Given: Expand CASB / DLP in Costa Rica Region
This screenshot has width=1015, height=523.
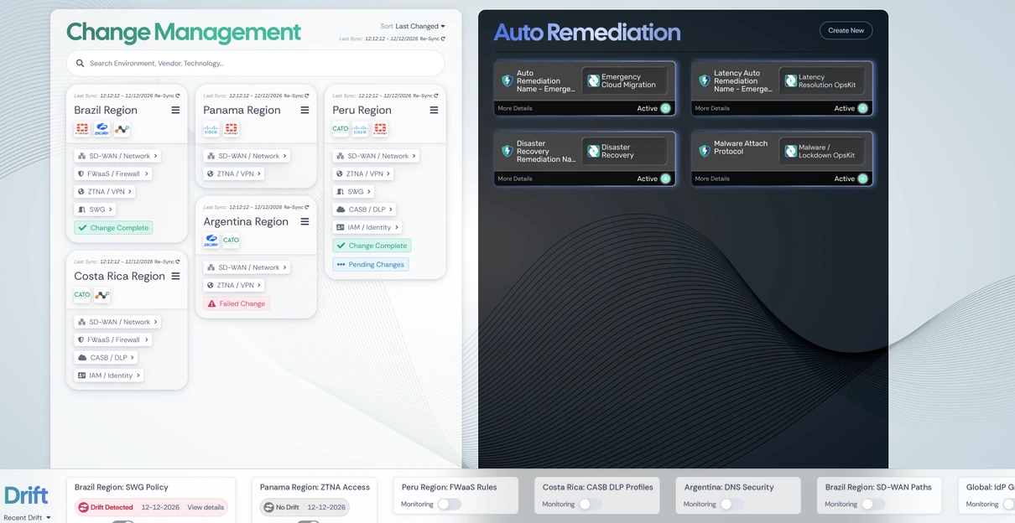Looking at the screenshot, I should click(x=106, y=358).
